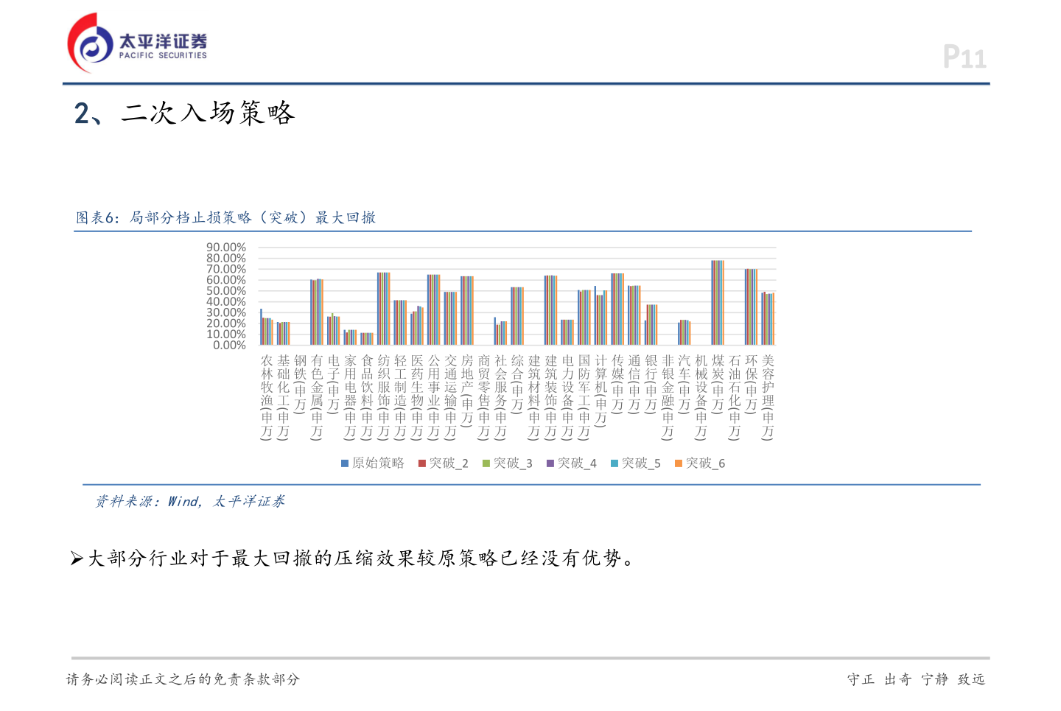Screen dimensions: 1061x711
Task: Click the 商贸零售 x-axis category label
Action: [x=484, y=397]
